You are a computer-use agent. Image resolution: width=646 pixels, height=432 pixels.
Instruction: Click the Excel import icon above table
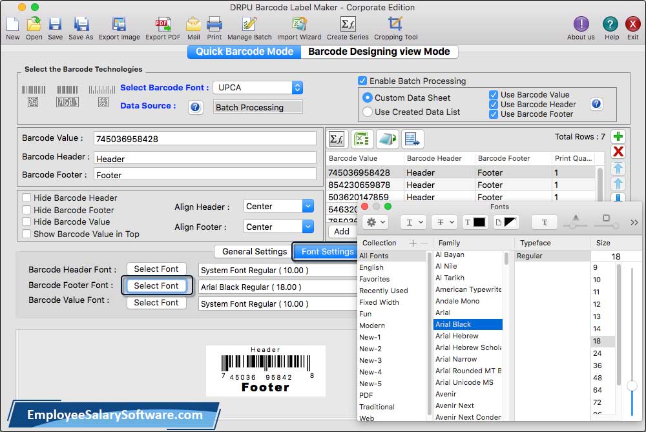(x=362, y=139)
